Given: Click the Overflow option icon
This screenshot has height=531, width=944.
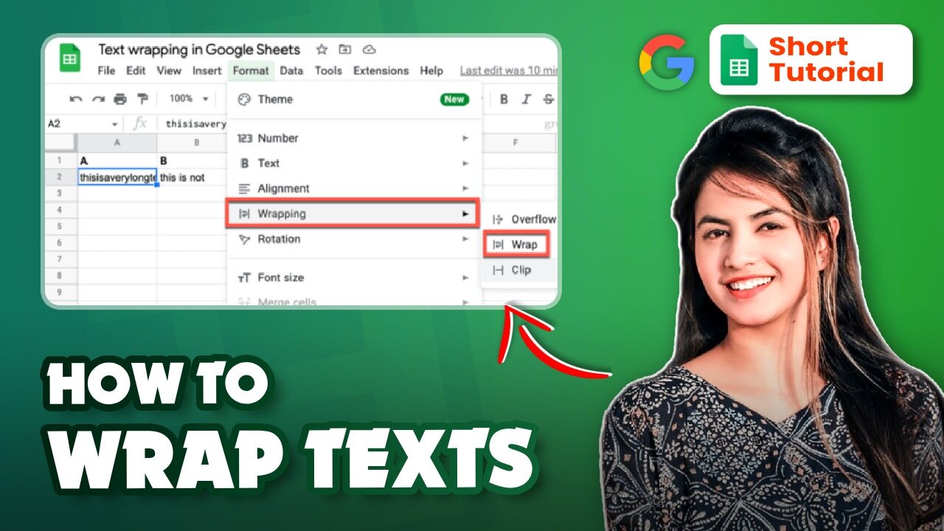Looking at the screenshot, I should pos(498,219).
